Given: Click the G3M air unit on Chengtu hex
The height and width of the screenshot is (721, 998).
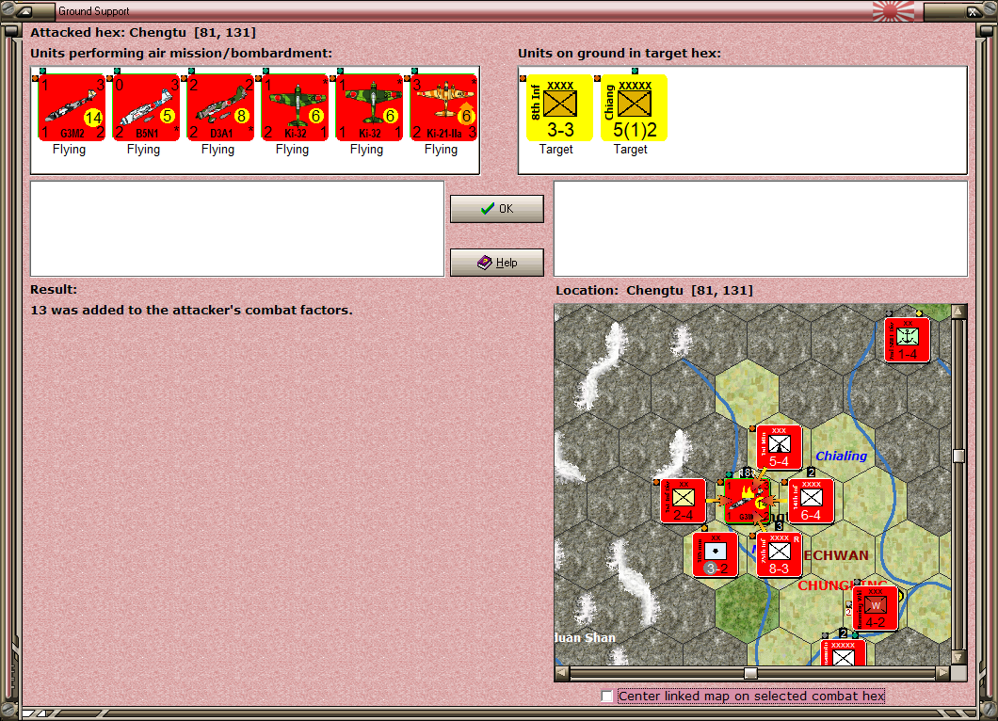Looking at the screenshot, I should tap(748, 501).
